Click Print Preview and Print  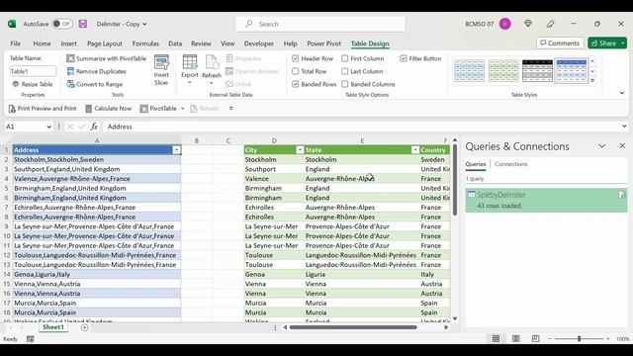pos(43,108)
